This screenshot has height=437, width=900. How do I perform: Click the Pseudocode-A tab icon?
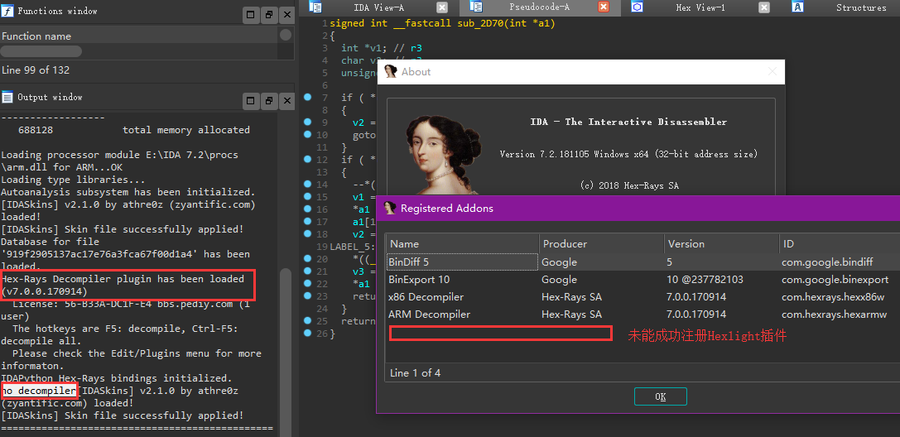(x=476, y=7)
